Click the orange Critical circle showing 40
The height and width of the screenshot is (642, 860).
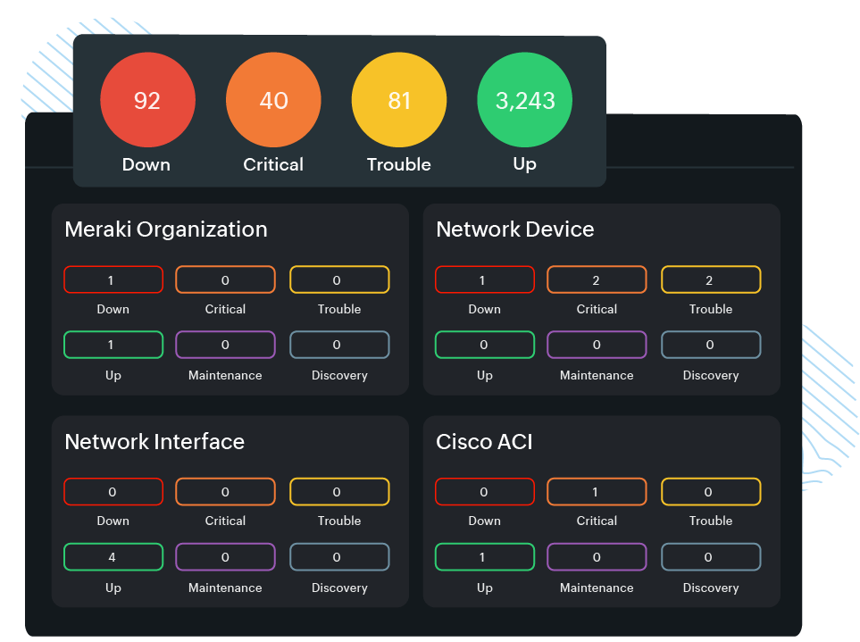click(x=273, y=100)
